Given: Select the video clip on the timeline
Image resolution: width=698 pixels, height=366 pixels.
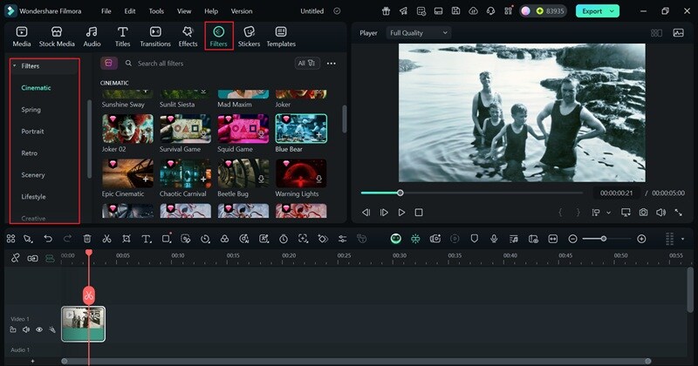Looking at the screenshot, I should coord(83,324).
